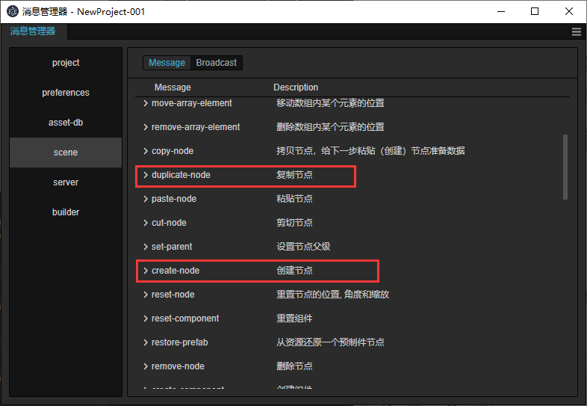Expand the paste-node chevron

tap(146, 199)
